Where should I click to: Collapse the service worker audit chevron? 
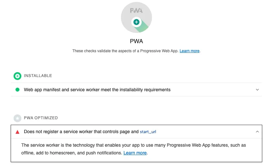(x=257, y=132)
